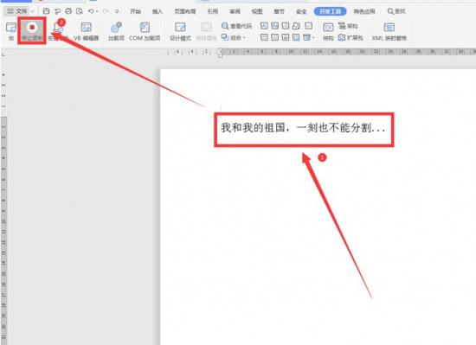Expand the arrow beside 文件 menu
The image size is (476, 345).
pyautogui.click(x=33, y=11)
